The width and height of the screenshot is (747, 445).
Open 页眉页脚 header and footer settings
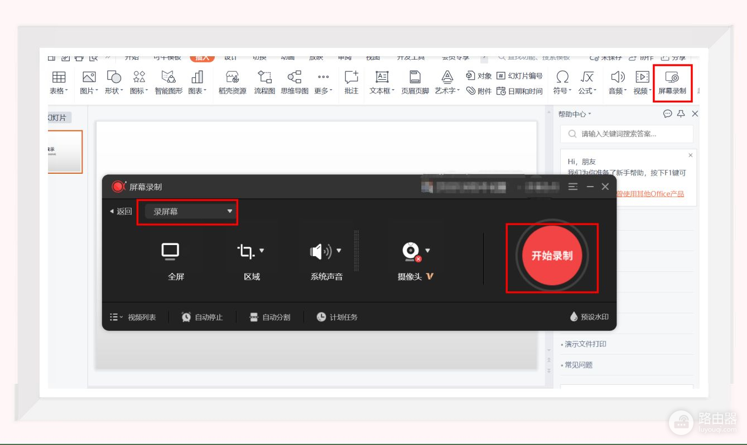click(415, 84)
